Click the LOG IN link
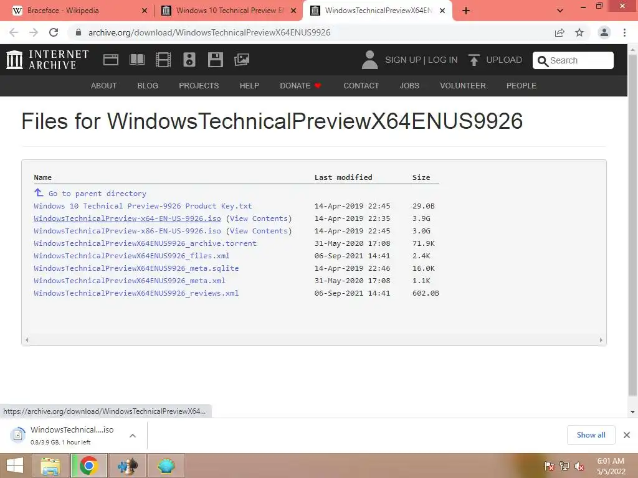 pos(443,60)
